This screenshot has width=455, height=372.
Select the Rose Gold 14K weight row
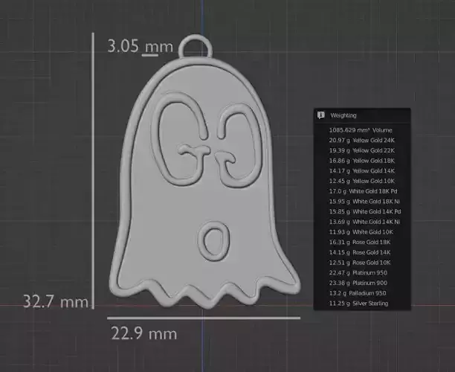[360, 252]
